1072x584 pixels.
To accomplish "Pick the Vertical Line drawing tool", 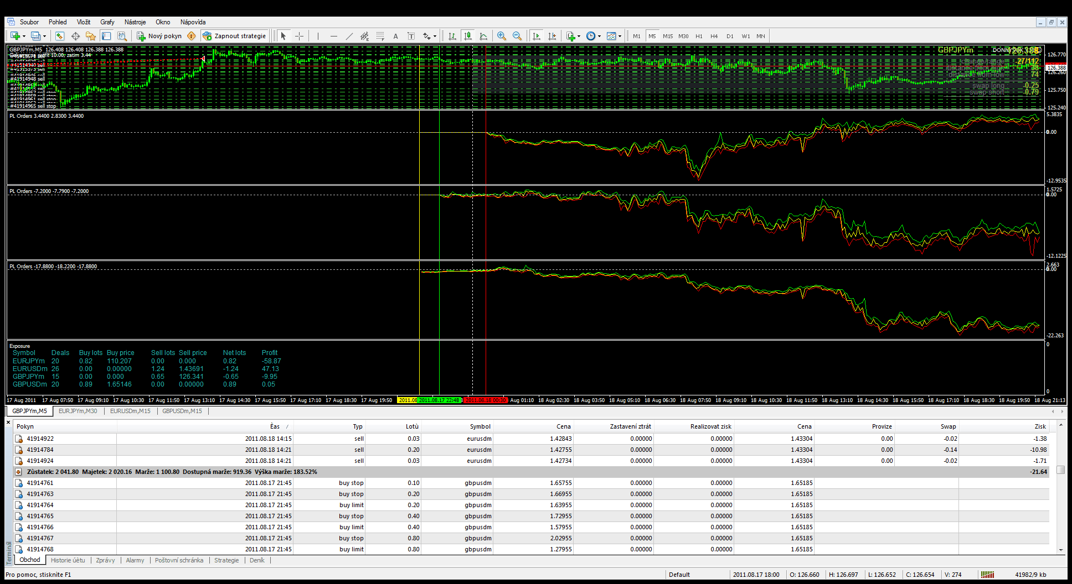I will coord(318,36).
